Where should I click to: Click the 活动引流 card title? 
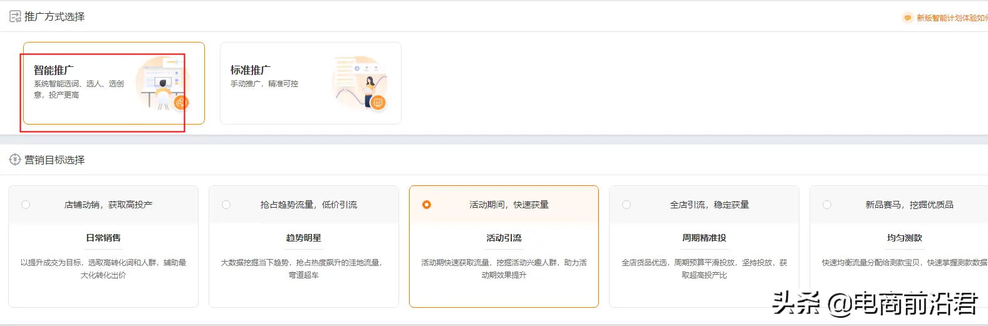tap(504, 238)
